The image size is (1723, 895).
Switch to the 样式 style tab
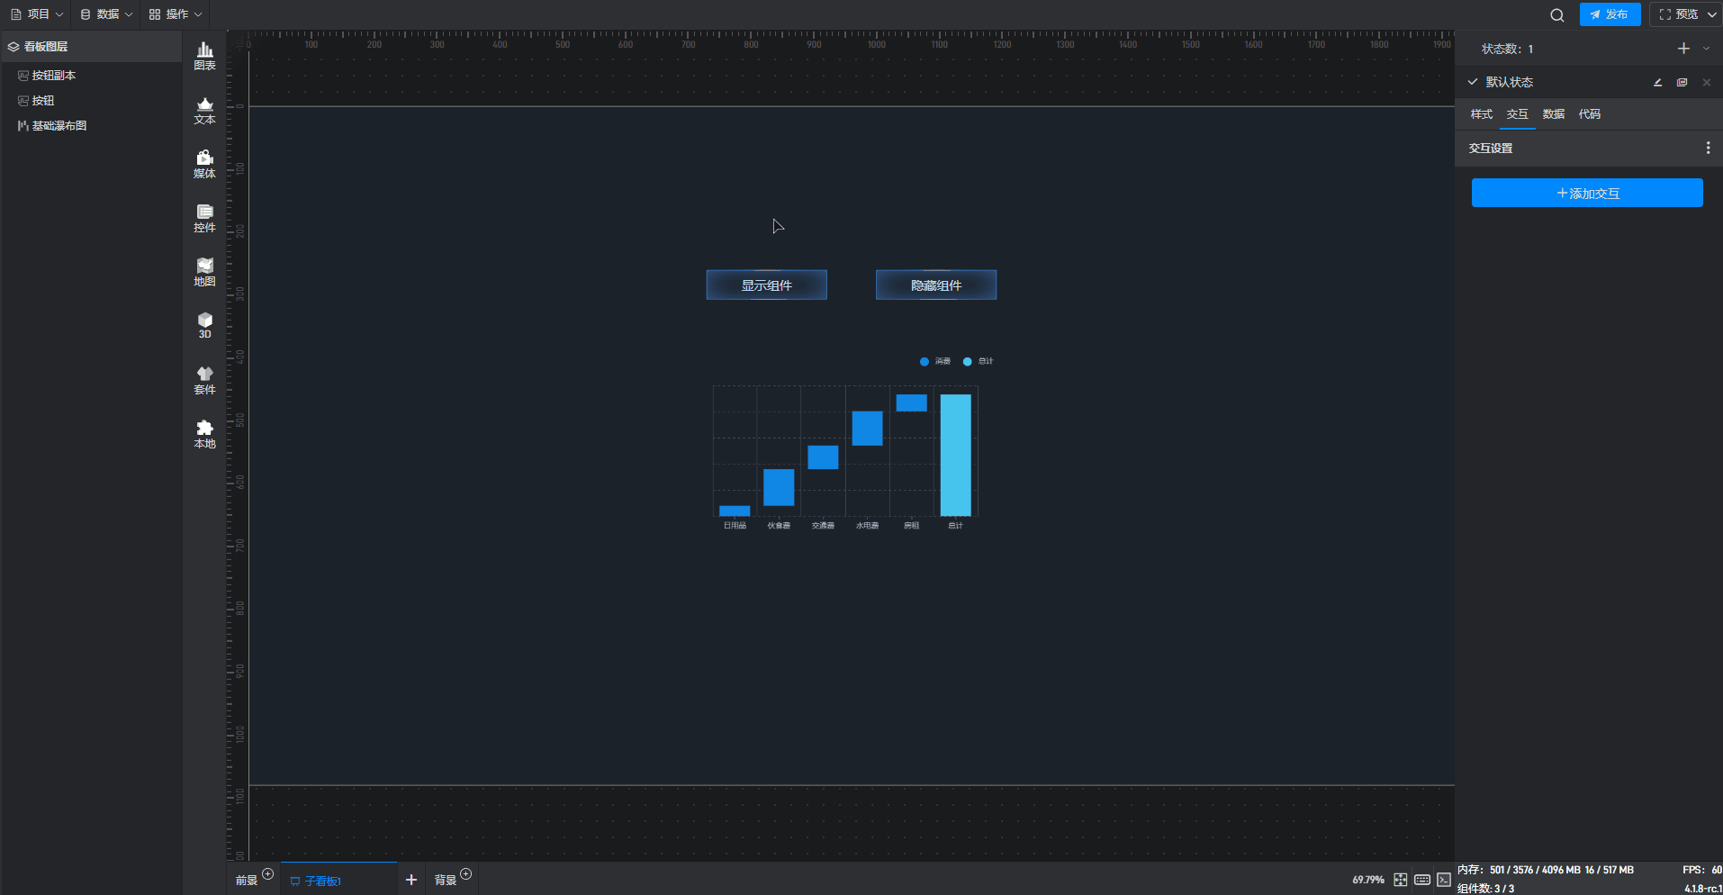(1481, 114)
